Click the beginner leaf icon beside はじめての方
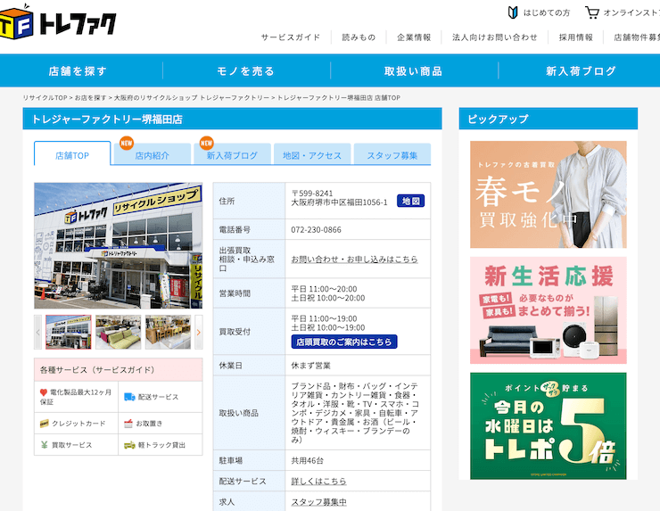The height and width of the screenshot is (511, 660). [x=512, y=12]
